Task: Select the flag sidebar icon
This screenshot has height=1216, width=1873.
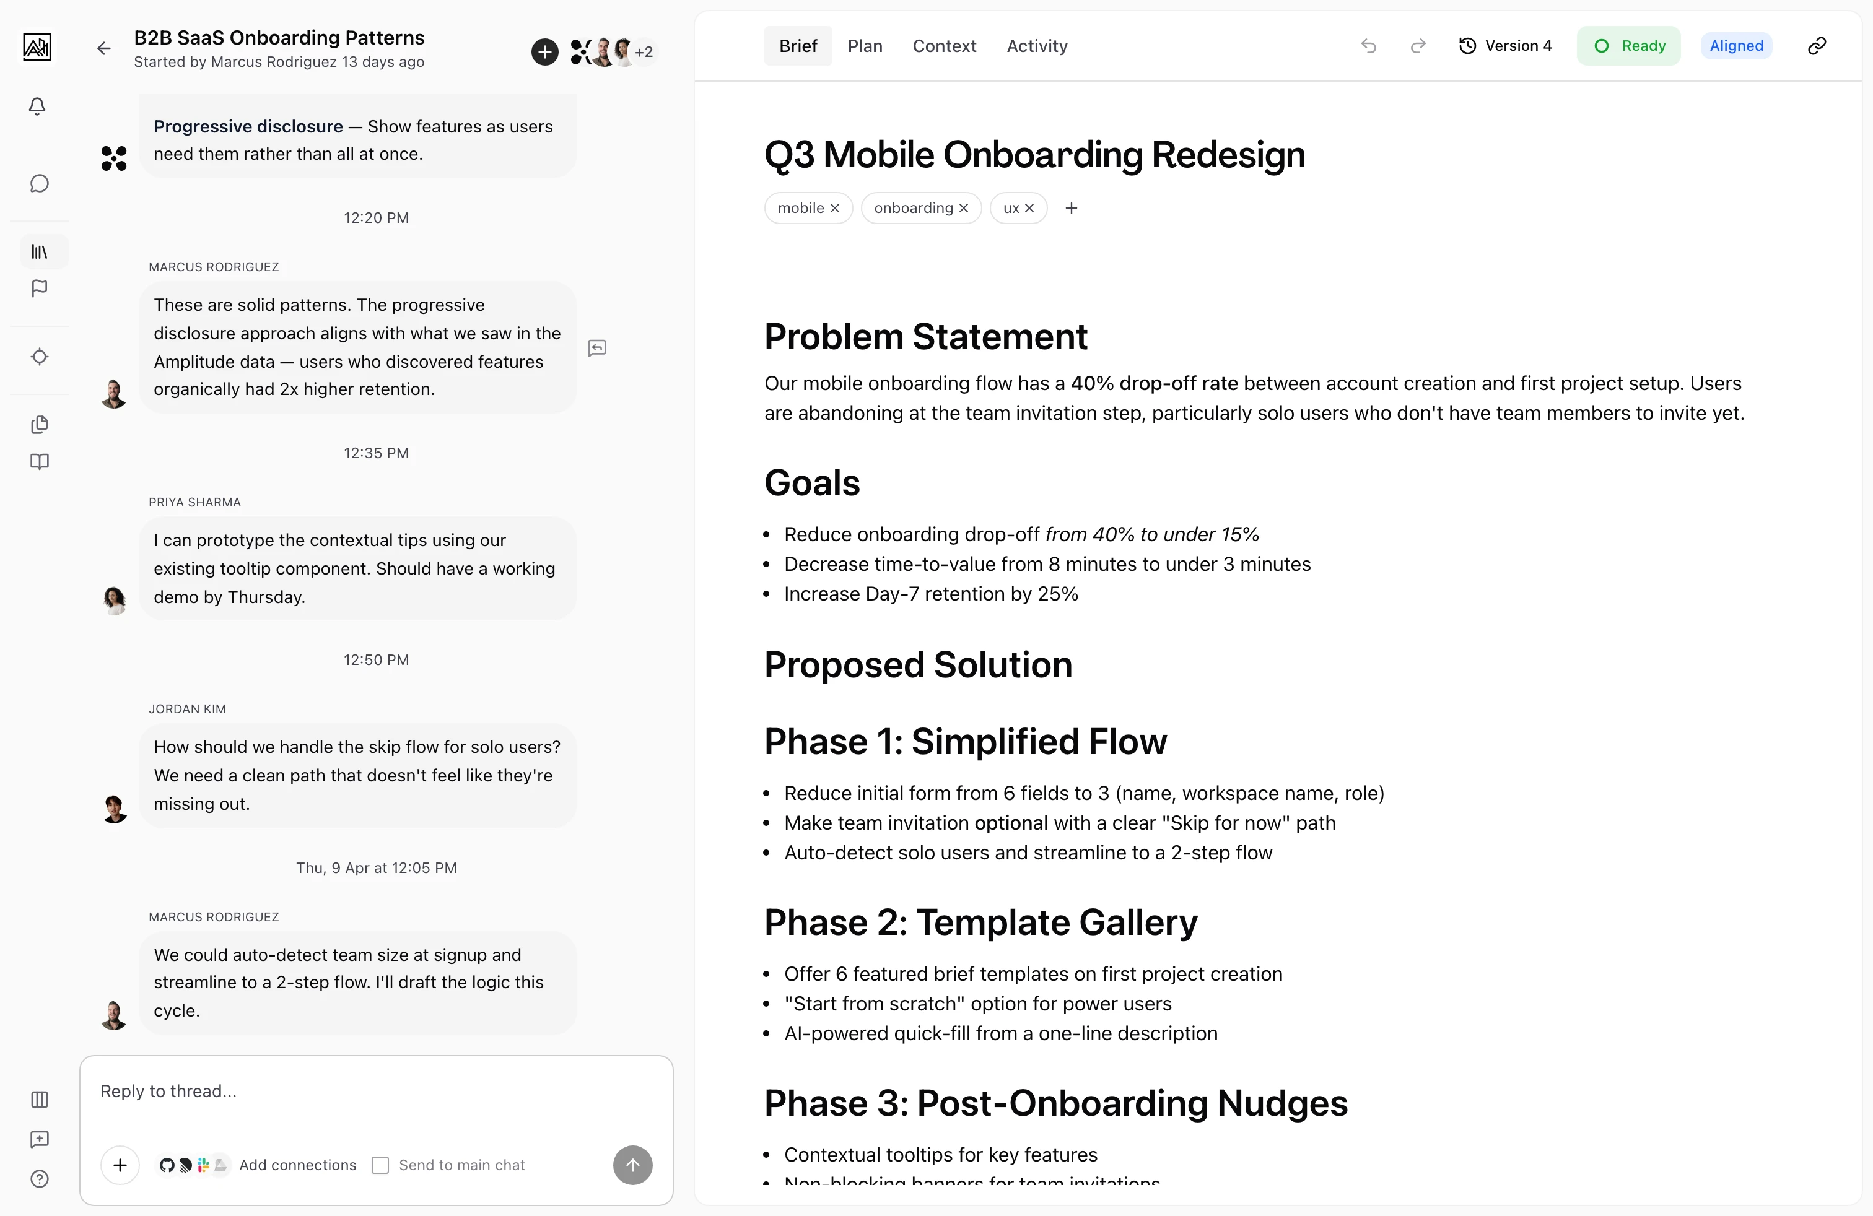Action: click(38, 289)
